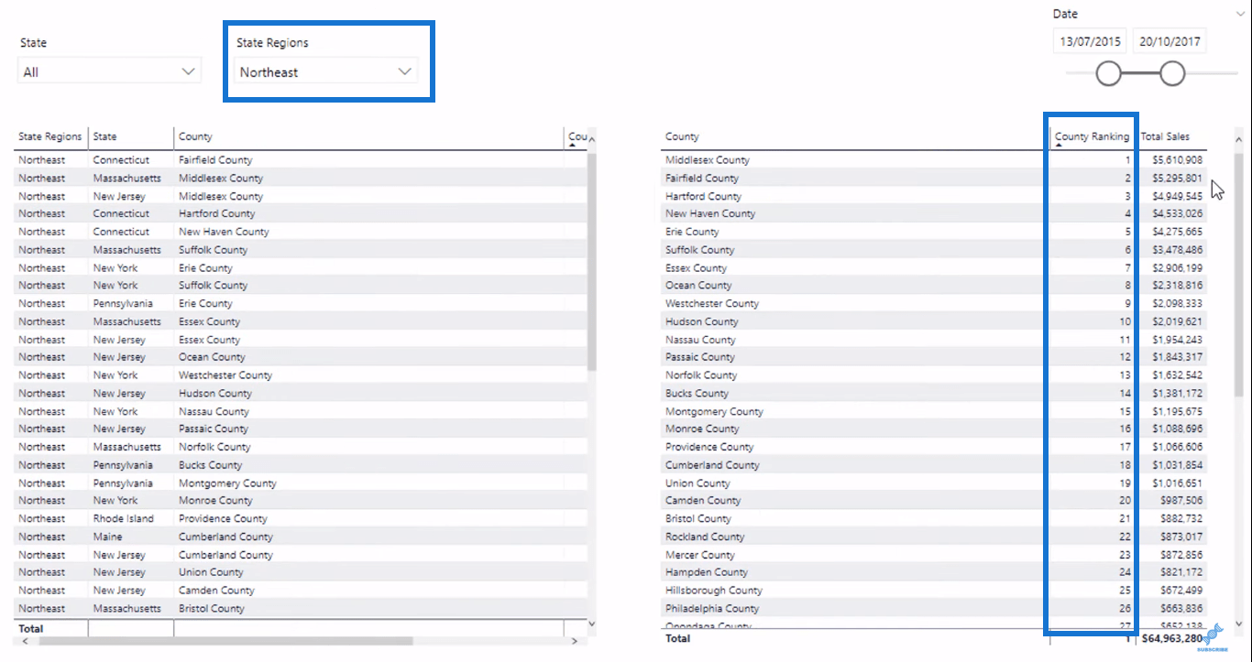Click right table scroll up arrow

[x=1239, y=139]
